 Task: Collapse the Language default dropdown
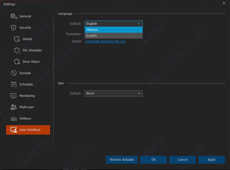[x=113, y=24]
